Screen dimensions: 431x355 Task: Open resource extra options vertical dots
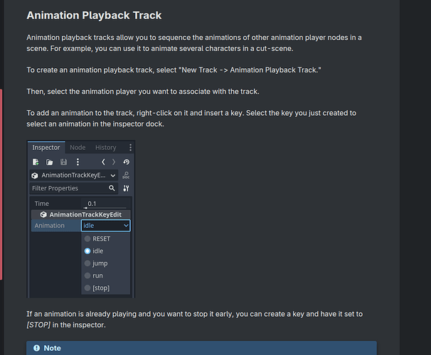tap(77, 162)
